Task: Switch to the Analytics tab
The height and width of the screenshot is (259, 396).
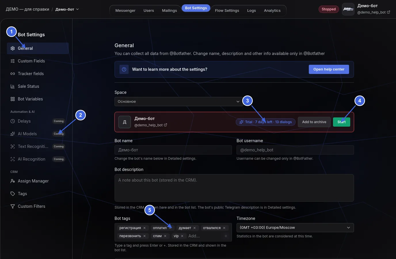Action: pyautogui.click(x=272, y=11)
